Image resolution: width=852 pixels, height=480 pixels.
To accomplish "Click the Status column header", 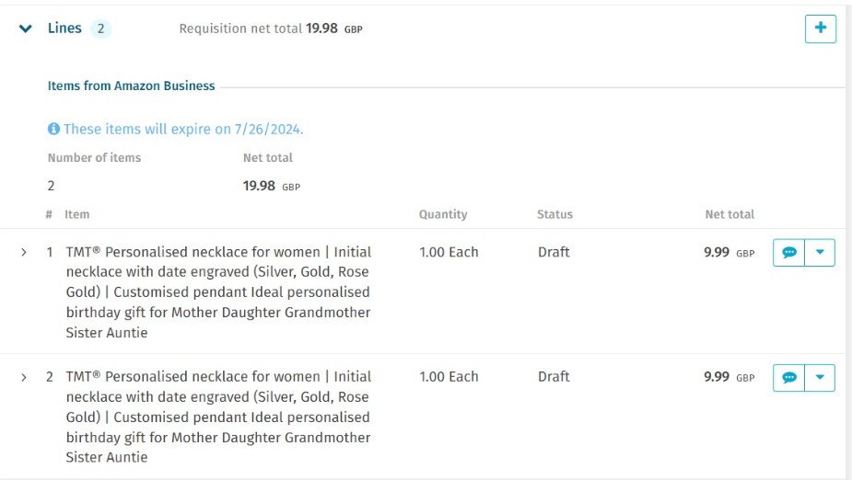I will (x=554, y=214).
